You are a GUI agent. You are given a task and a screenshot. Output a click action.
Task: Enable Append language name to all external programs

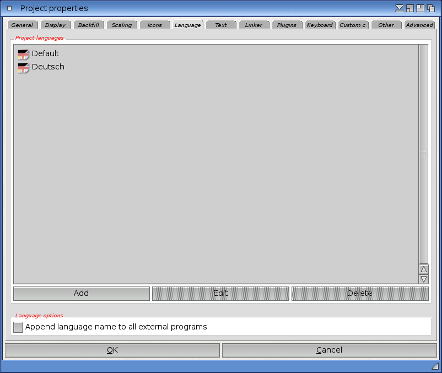click(19, 327)
